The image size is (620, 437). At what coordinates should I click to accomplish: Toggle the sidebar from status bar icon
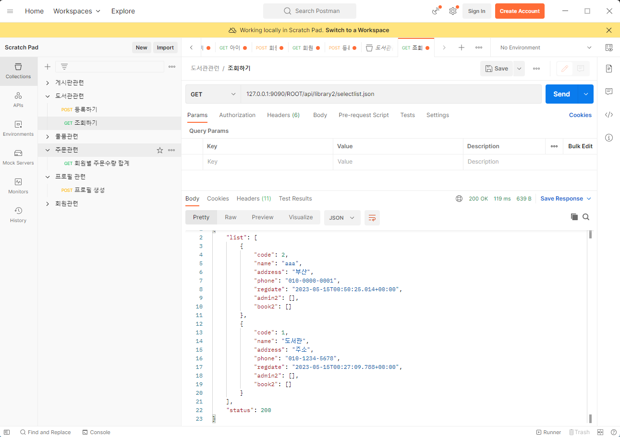7,432
